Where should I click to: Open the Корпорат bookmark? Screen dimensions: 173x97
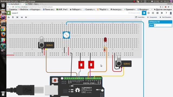[x=35, y=9]
